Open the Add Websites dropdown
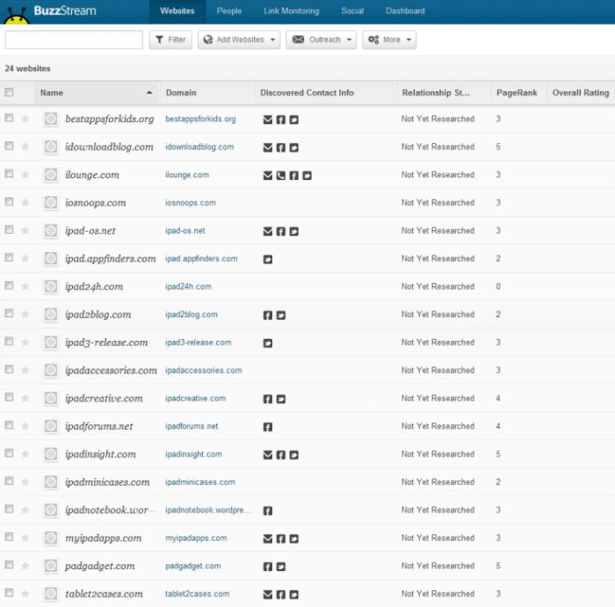 pos(239,40)
